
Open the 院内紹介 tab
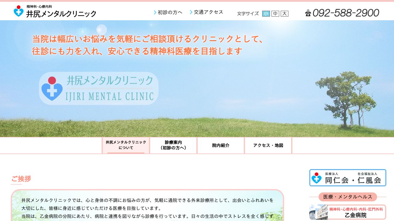pos(220,145)
